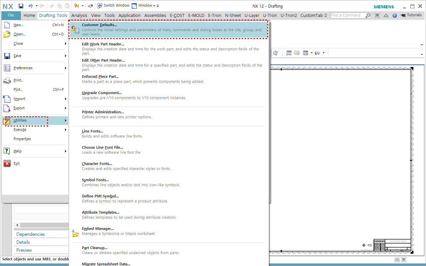Open the Undo history dropdown arrow

(36, 6)
